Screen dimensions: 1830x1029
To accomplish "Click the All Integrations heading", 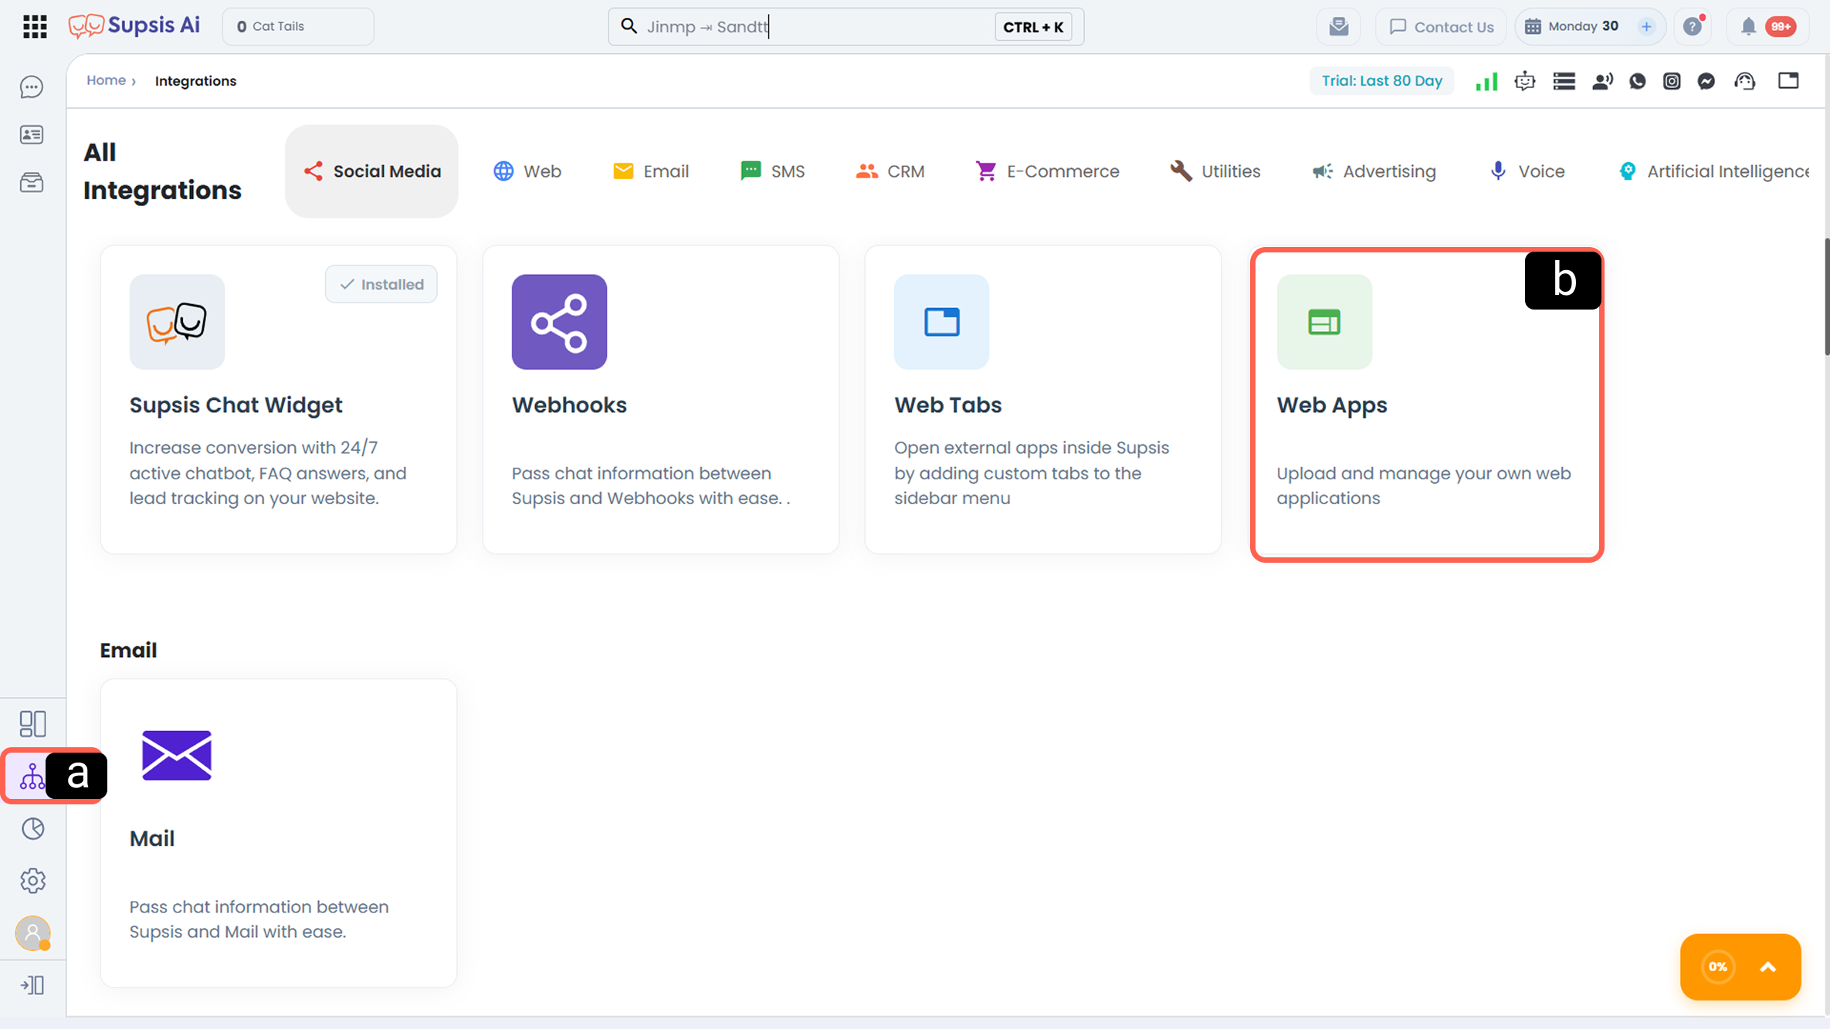I will pos(162,171).
